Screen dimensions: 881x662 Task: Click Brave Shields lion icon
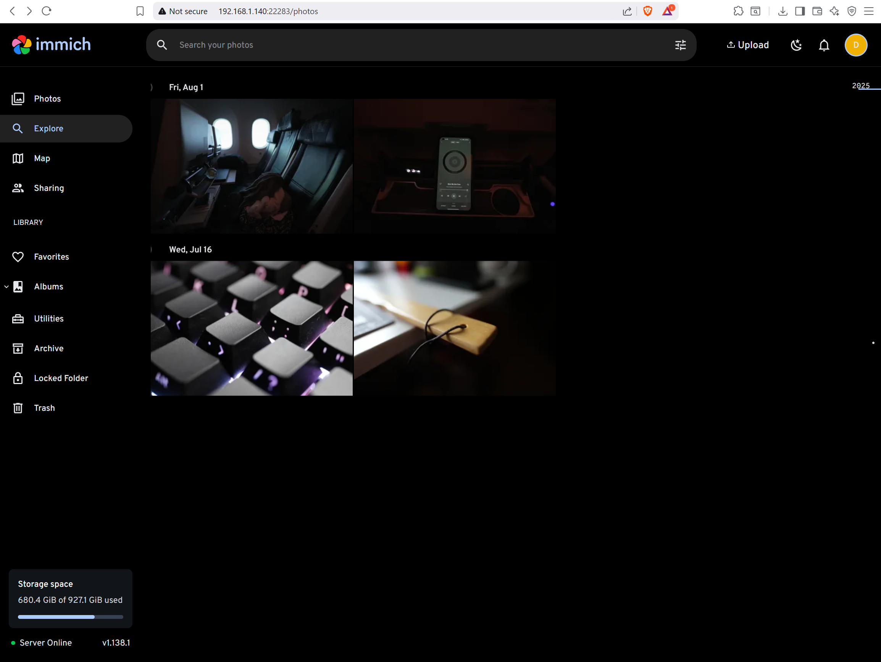647,11
